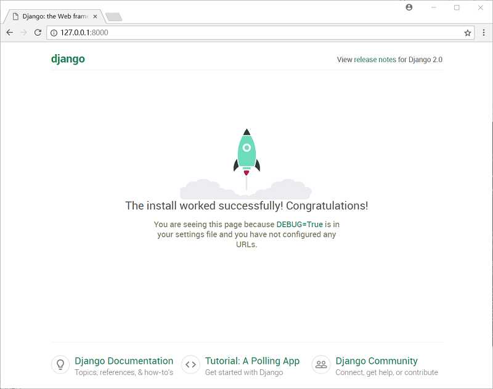Image resolution: width=493 pixels, height=389 pixels.
Task: Bookmark this page with the star icon
Action: 468,33
